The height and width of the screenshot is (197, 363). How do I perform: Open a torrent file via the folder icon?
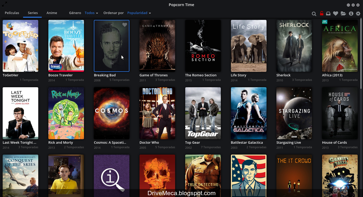tap(343, 14)
